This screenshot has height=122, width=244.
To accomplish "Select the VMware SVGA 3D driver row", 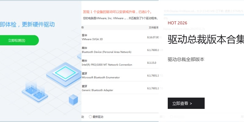I will [x=120, y=37].
